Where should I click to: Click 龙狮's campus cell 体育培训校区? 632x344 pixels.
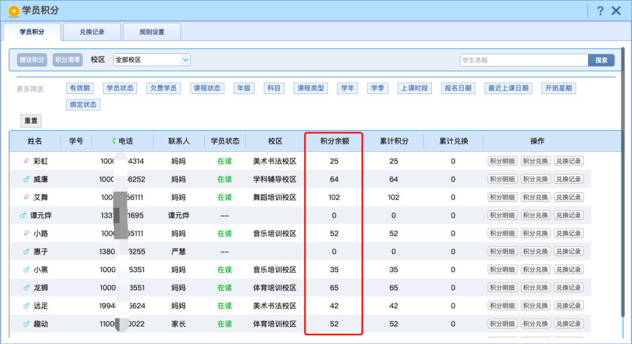pyautogui.click(x=275, y=288)
